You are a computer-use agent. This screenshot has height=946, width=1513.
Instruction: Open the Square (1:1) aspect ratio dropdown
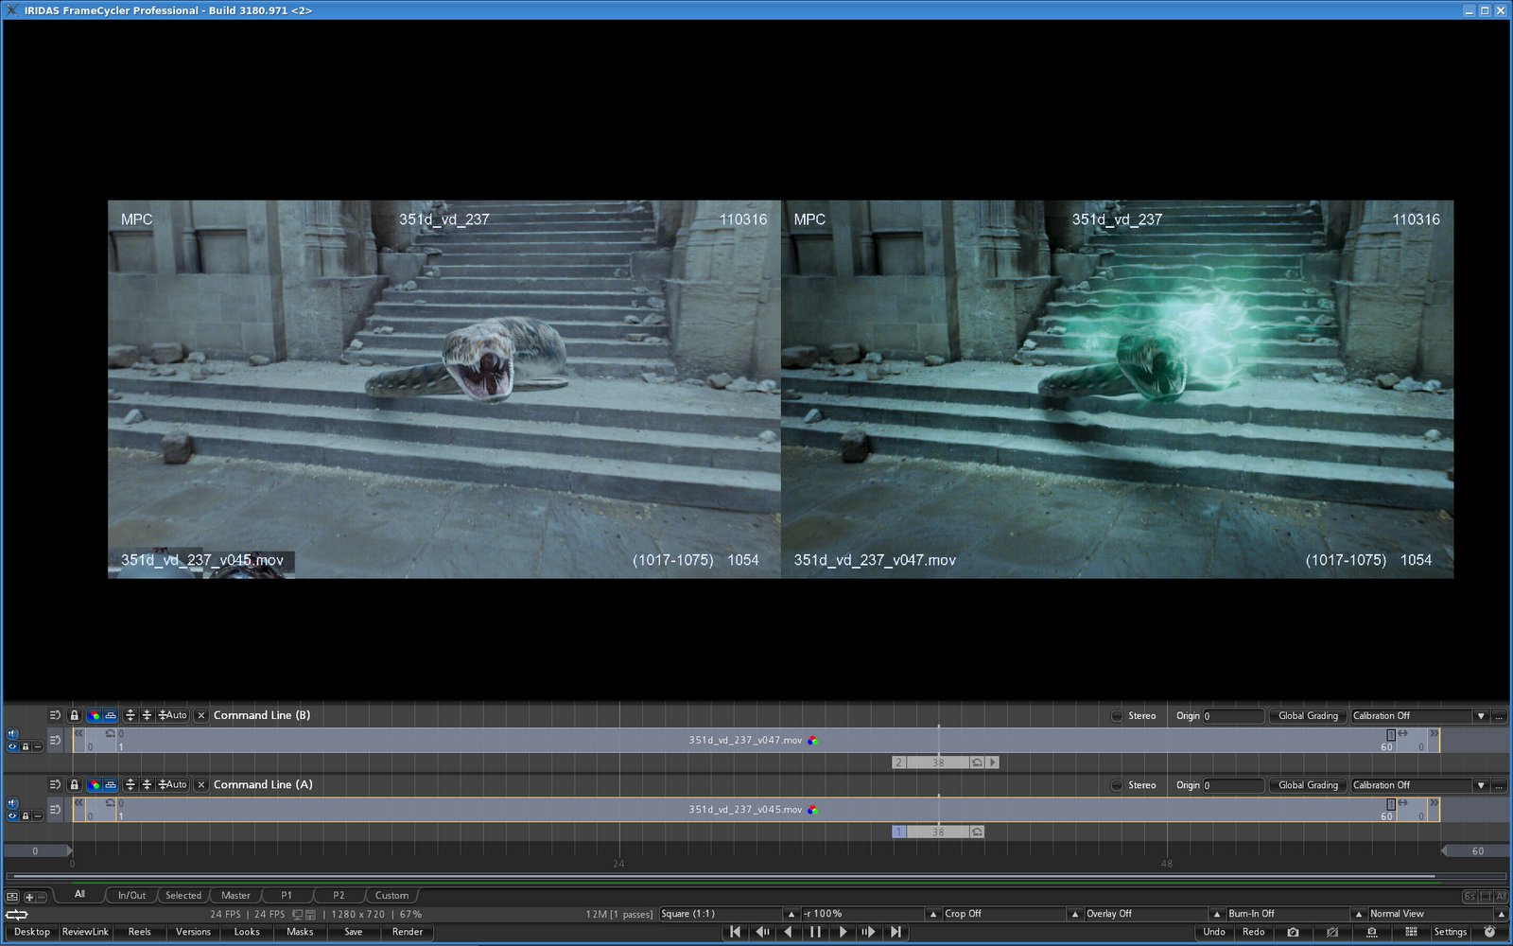791,914
